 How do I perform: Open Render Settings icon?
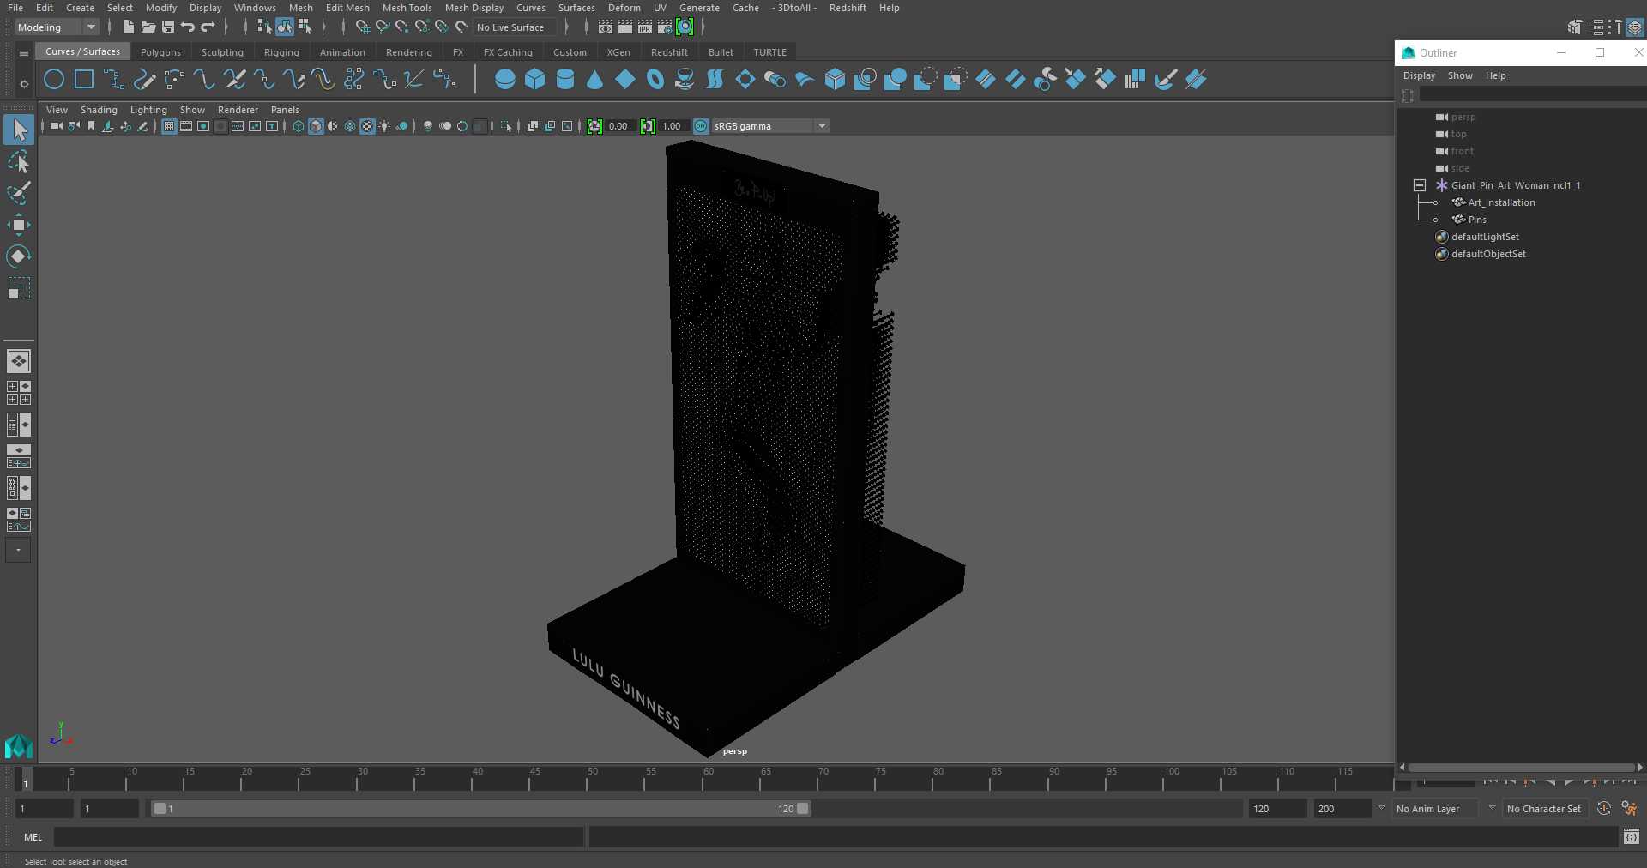click(x=665, y=27)
